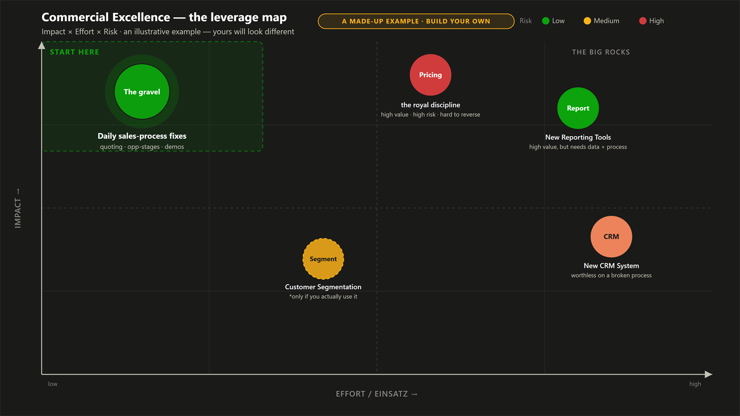Viewport: 740px width, 416px height.
Task: Click the green Low risk legend dot
Action: point(546,21)
